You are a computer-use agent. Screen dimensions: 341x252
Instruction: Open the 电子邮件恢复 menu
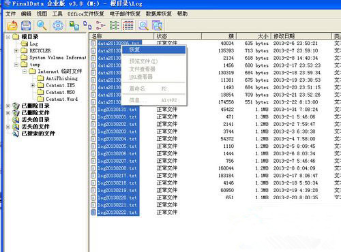[x=125, y=14]
